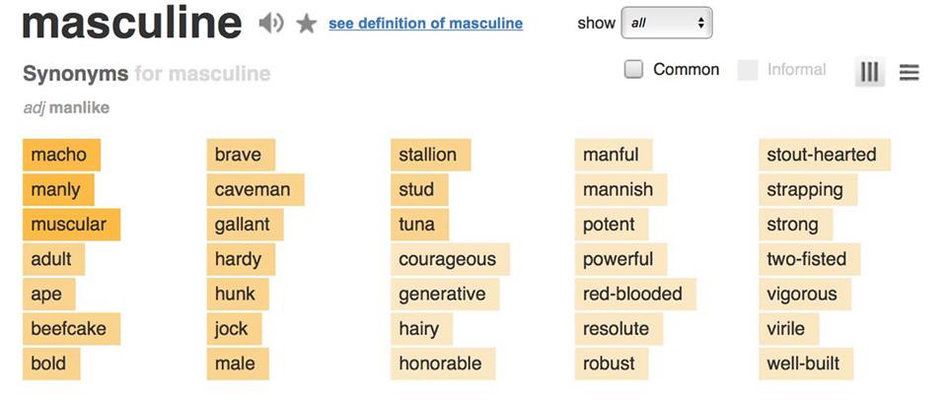947x401 pixels.
Task: Switch to list view layout
Action: 909,72
